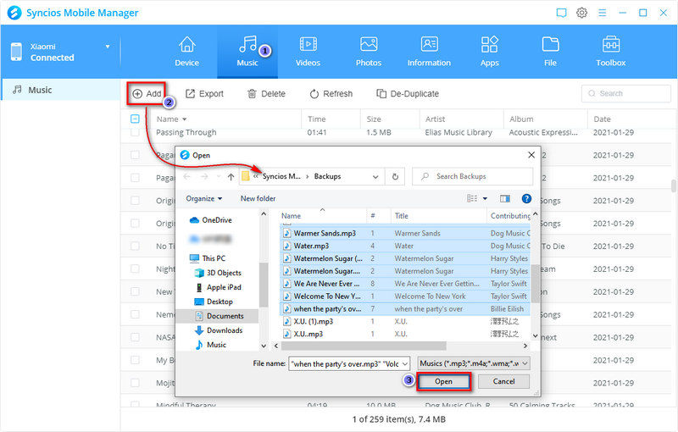Sort files by Title column
Viewport: 678px width, 432px height.
click(x=401, y=215)
